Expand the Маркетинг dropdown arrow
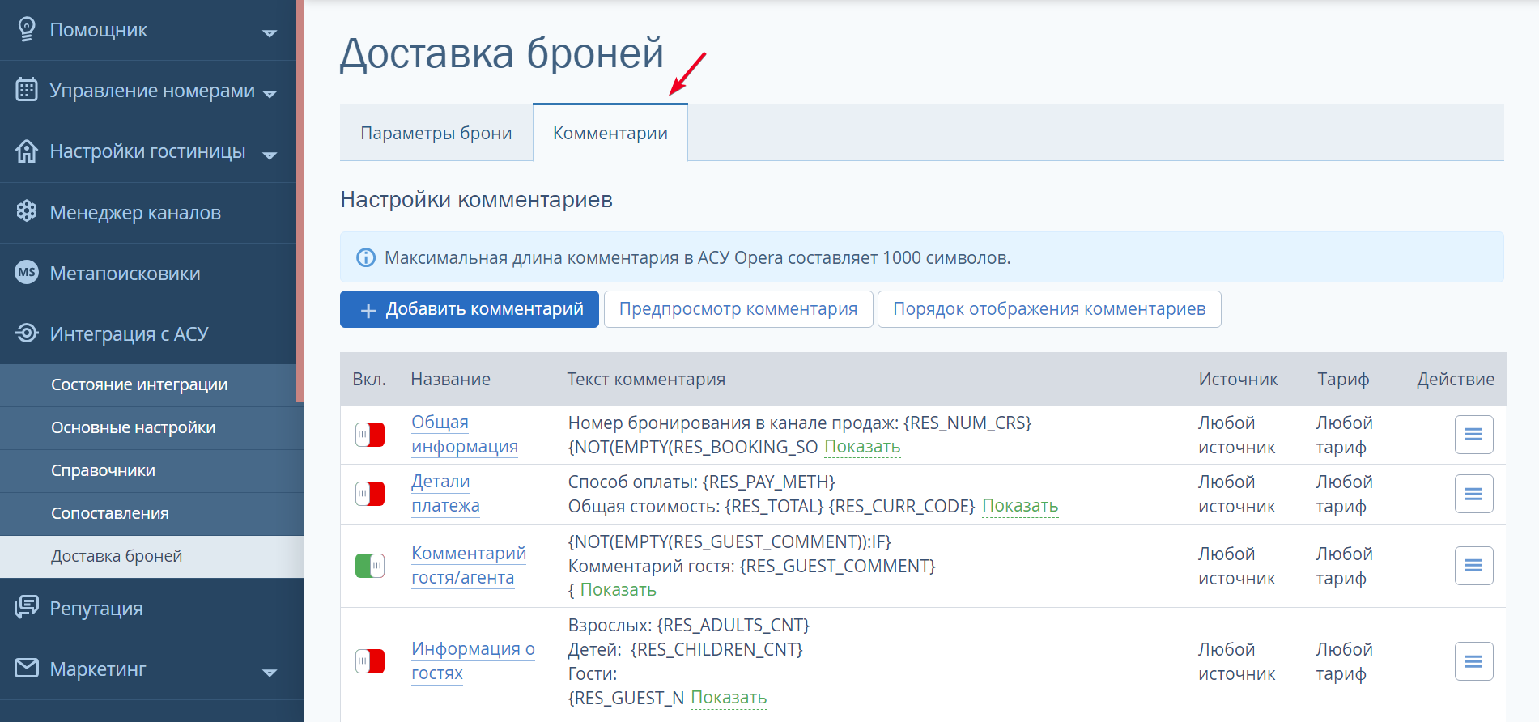This screenshot has width=1539, height=722. pyautogui.click(x=270, y=673)
